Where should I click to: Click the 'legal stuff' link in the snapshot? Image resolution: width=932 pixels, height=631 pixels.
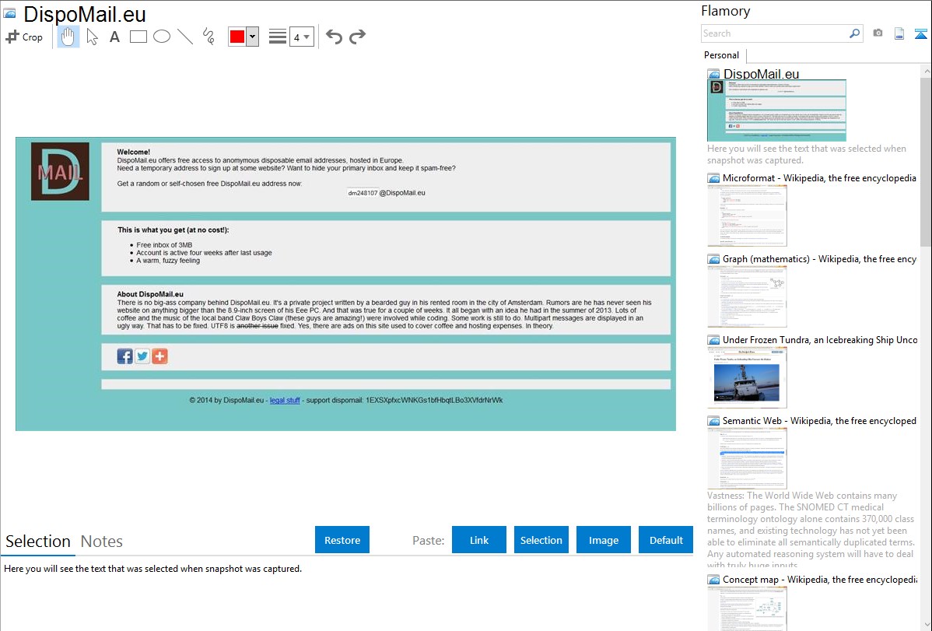[285, 400]
